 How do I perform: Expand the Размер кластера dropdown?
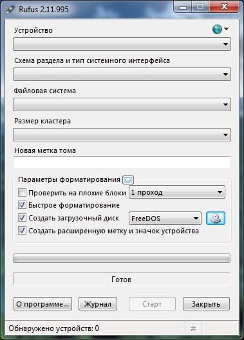[122, 135]
